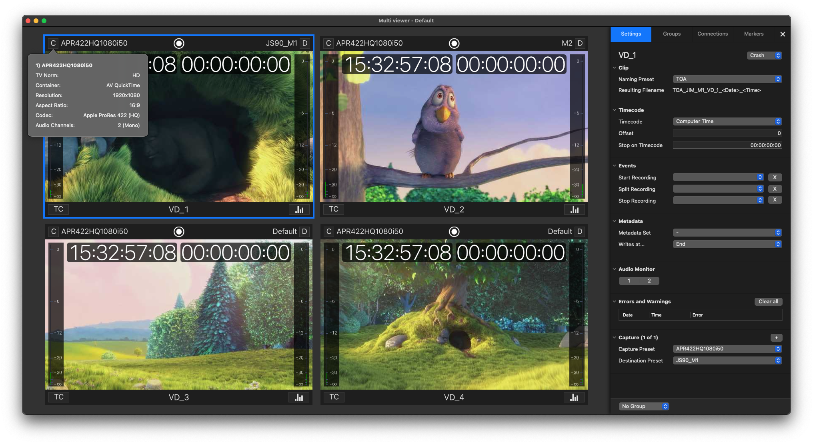The height and width of the screenshot is (444, 813).
Task: Open the Crash recording mode dropdown
Action: 764,56
